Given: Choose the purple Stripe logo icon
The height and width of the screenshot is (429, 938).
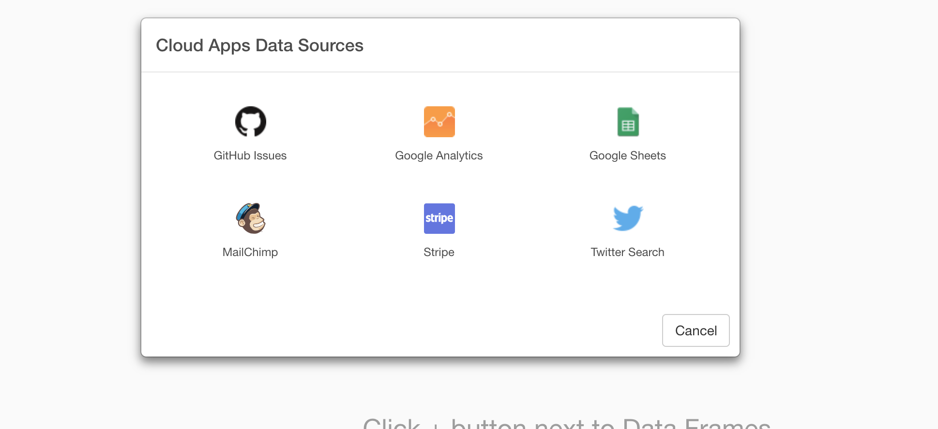Looking at the screenshot, I should point(439,218).
